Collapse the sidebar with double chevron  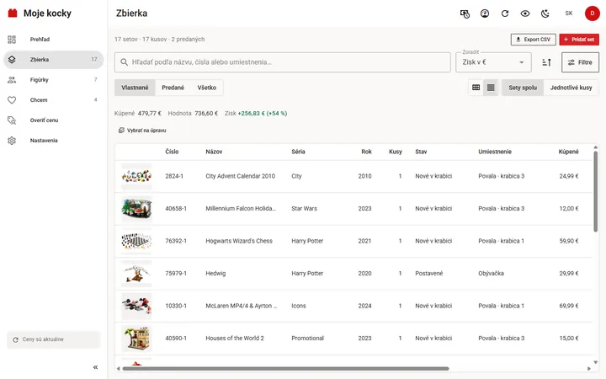(x=95, y=367)
